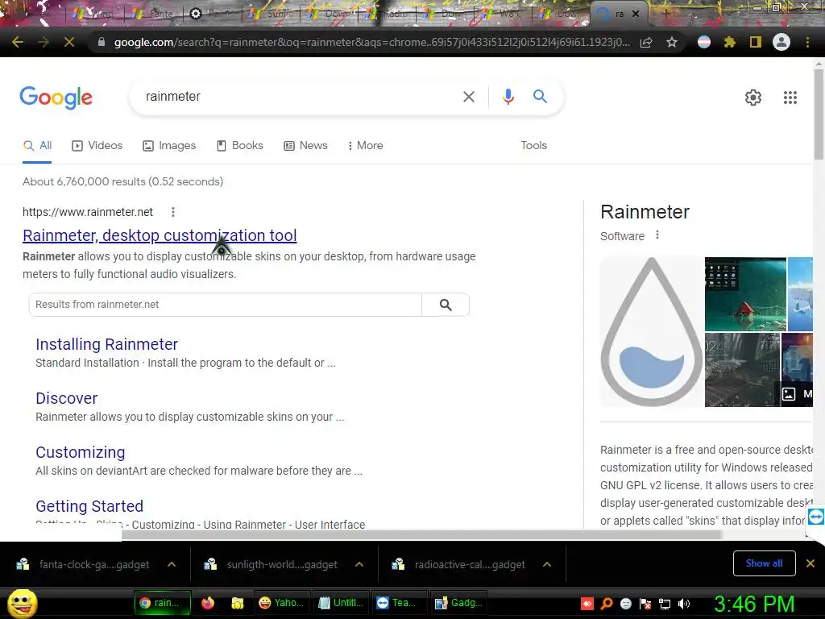Image resolution: width=825 pixels, height=619 pixels.
Task: Click the striped flag extension icon in toolbar
Action: click(704, 42)
